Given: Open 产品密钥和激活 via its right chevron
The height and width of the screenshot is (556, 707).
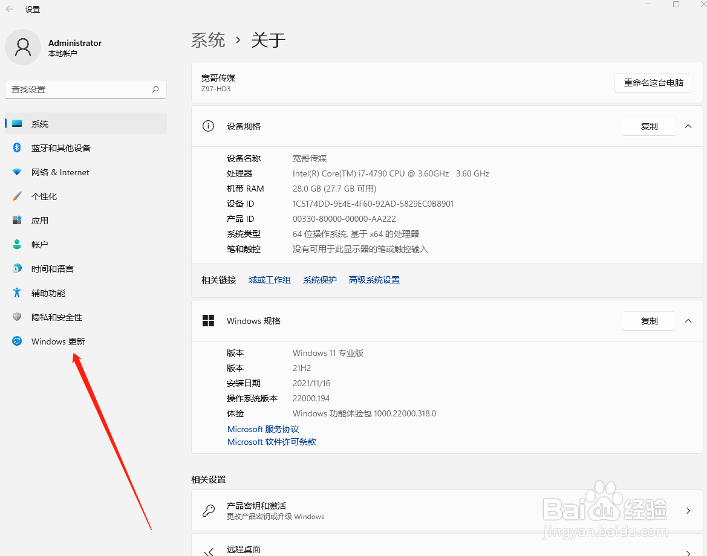Looking at the screenshot, I should click(688, 511).
